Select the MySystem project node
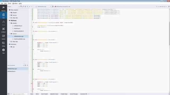This screenshot has width=170, height=95. point(14,44)
